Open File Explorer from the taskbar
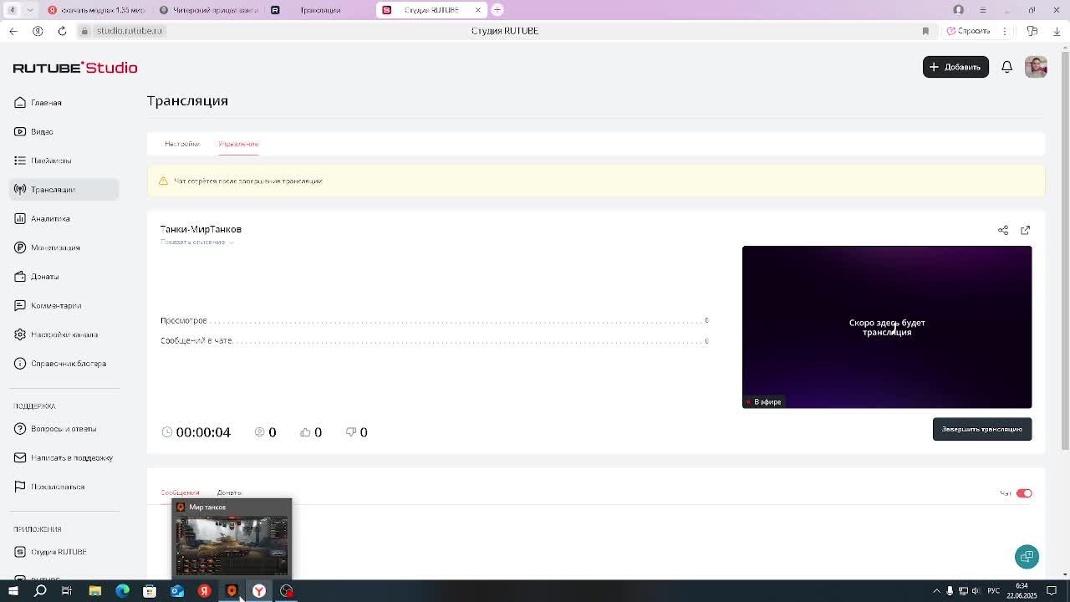This screenshot has width=1070, height=602. click(x=95, y=591)
